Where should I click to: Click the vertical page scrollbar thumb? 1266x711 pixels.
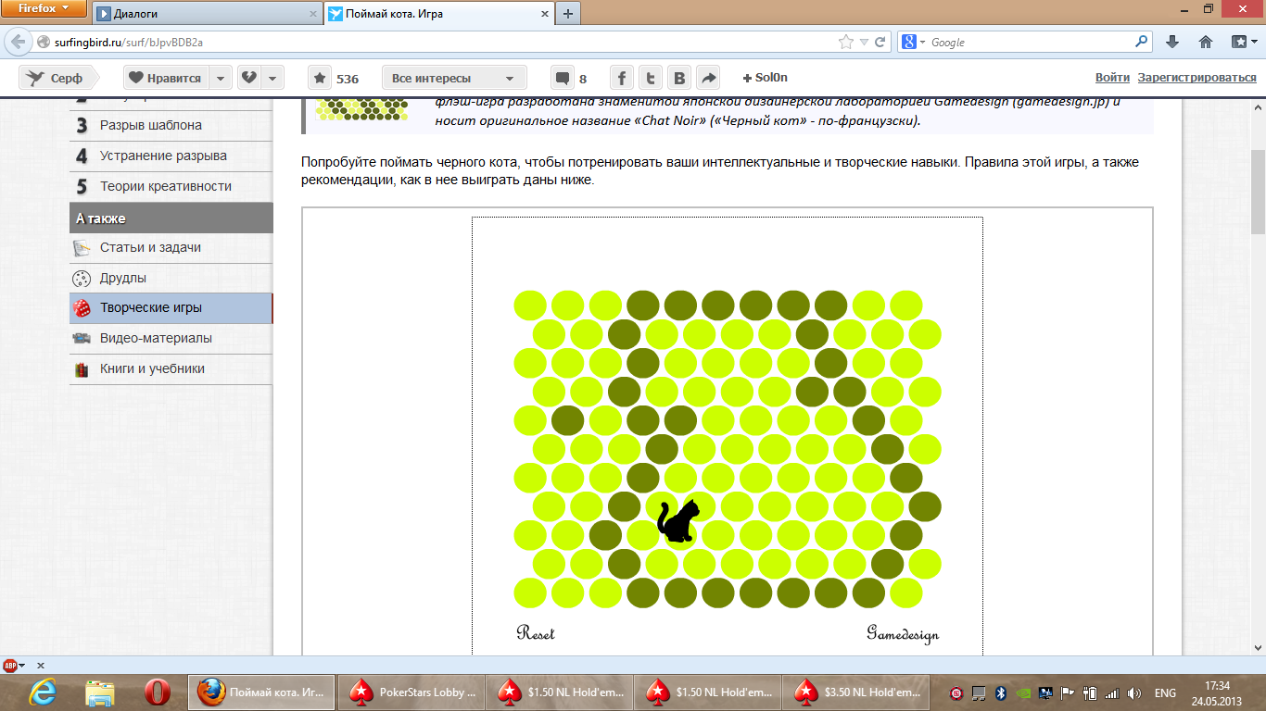[x=1258, y=192]
